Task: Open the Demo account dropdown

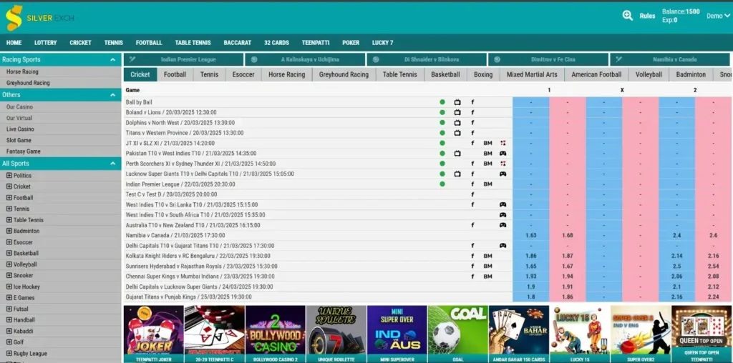Action: pyautogui.click(x=718, y=16)
